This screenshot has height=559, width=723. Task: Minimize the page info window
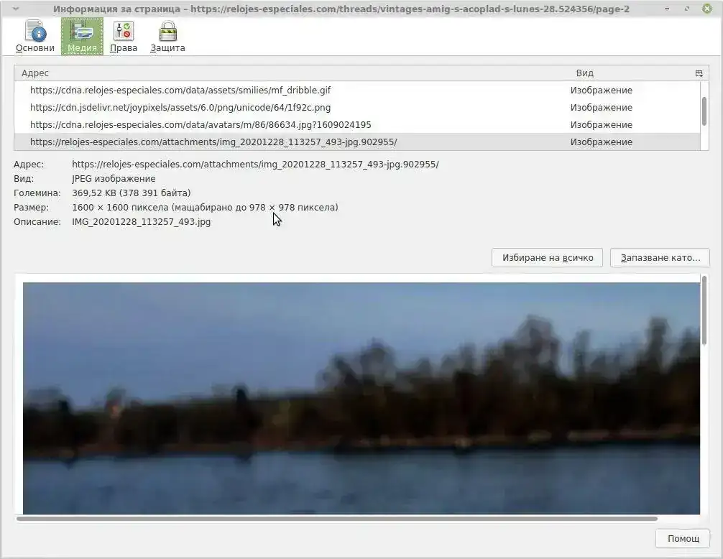click(667, 9)
